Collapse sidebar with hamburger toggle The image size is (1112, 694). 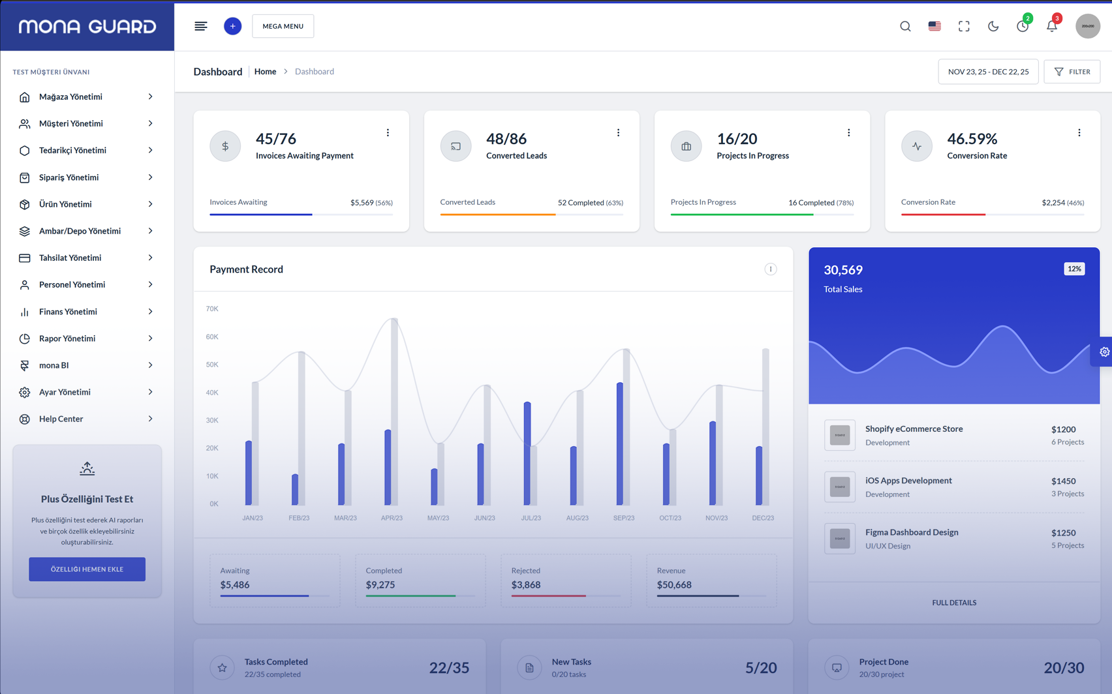(200, 26)
